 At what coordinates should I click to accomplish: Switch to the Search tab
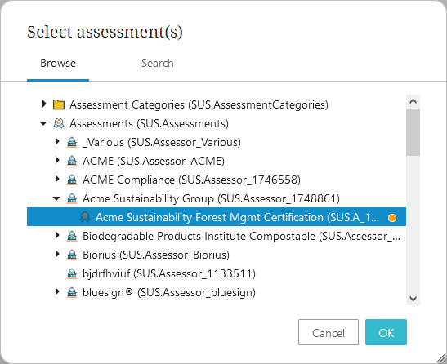coord(158,63)
